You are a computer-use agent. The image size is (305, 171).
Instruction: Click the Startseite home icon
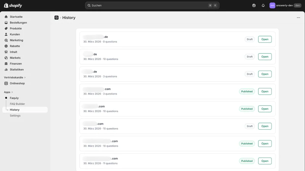pyautogui.click(x=6, y=17)
